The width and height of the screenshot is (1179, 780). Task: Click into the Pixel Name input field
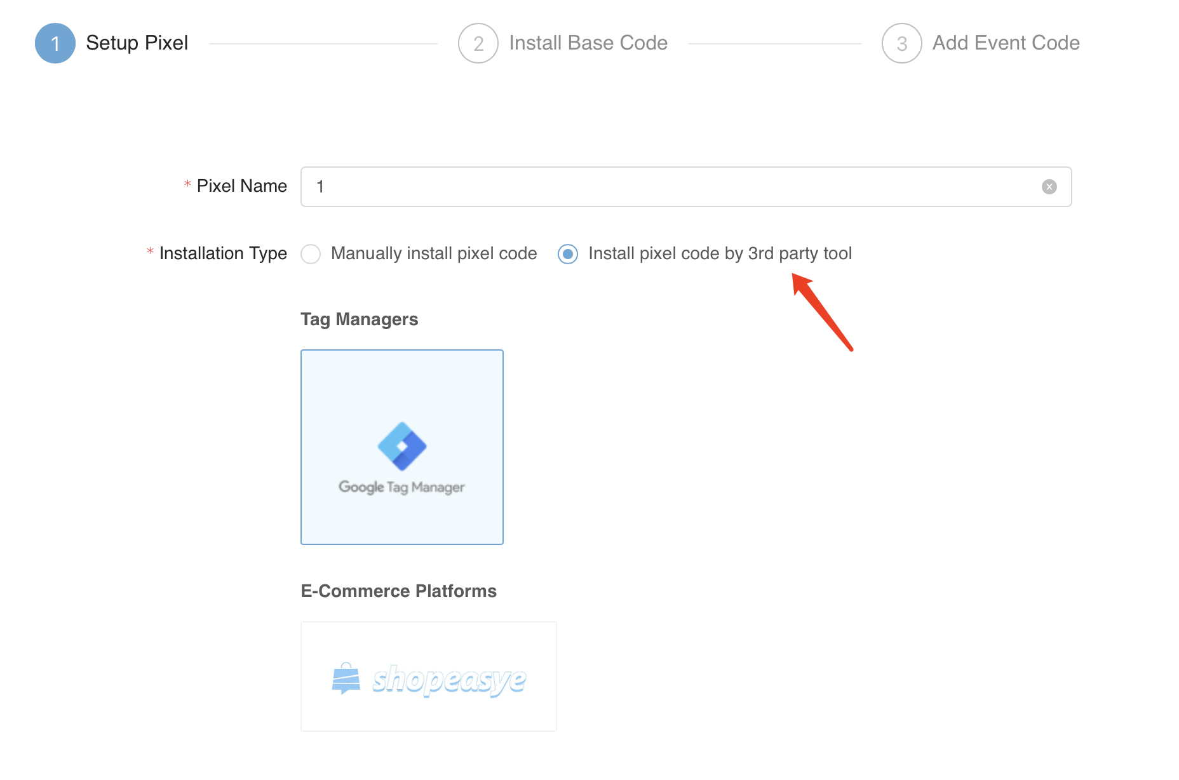coord(686,187)
